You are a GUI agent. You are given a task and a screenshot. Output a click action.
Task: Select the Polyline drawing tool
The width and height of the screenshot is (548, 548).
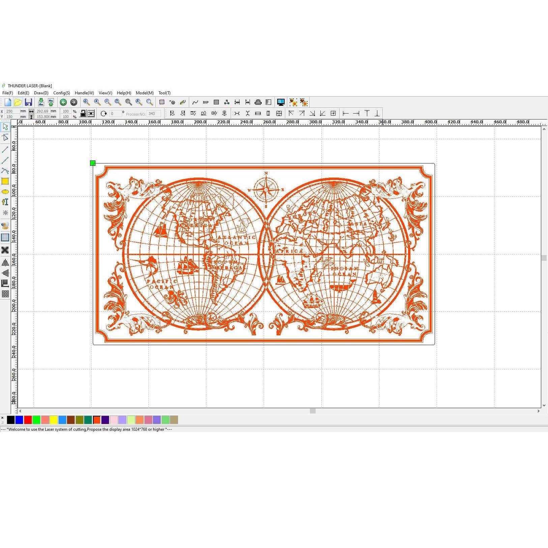click(5, 160)
